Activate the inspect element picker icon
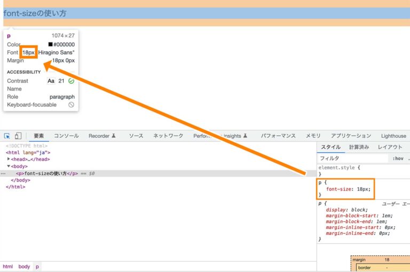Screen dimensions: 410x272 [7, 136]
